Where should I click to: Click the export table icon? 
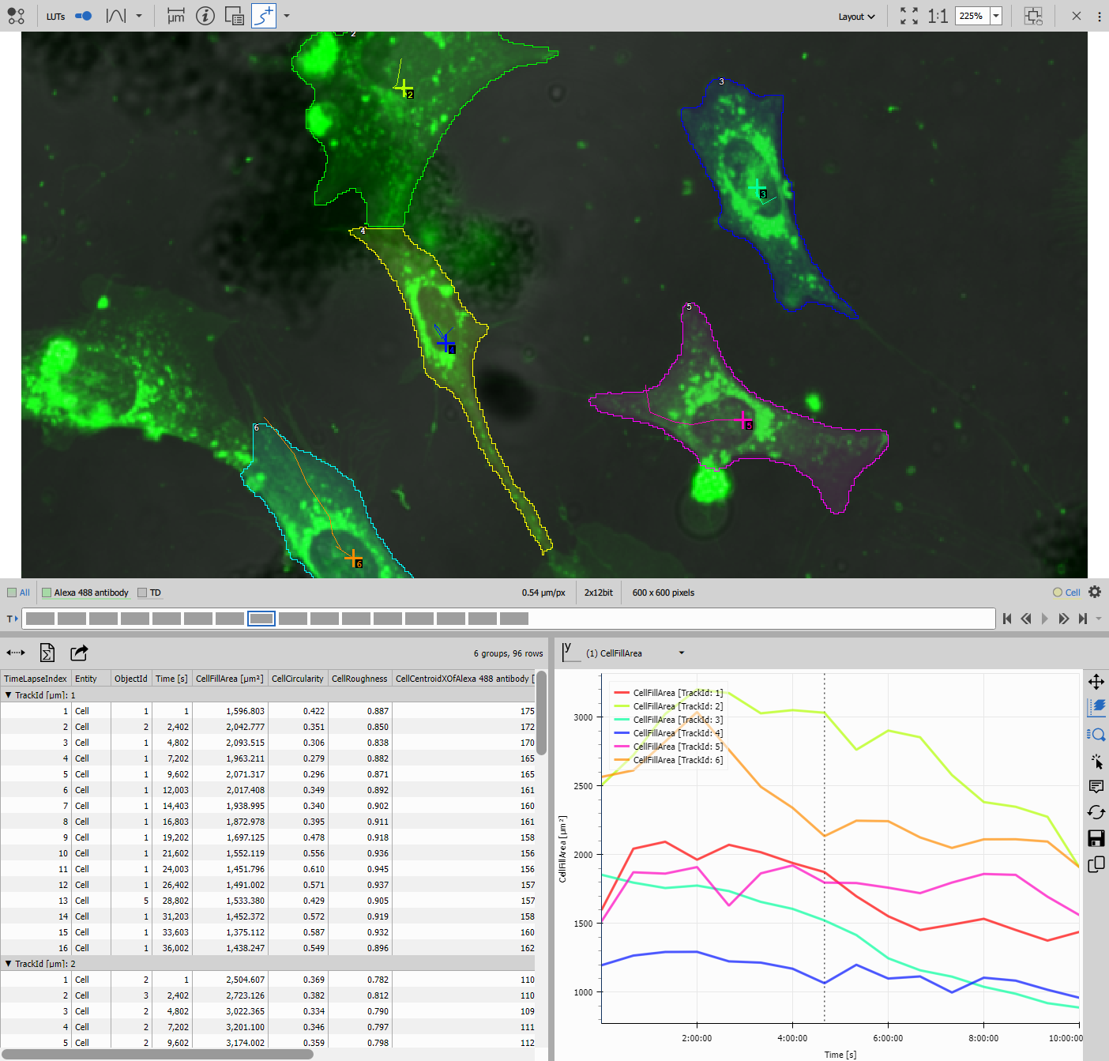(79, 653)
